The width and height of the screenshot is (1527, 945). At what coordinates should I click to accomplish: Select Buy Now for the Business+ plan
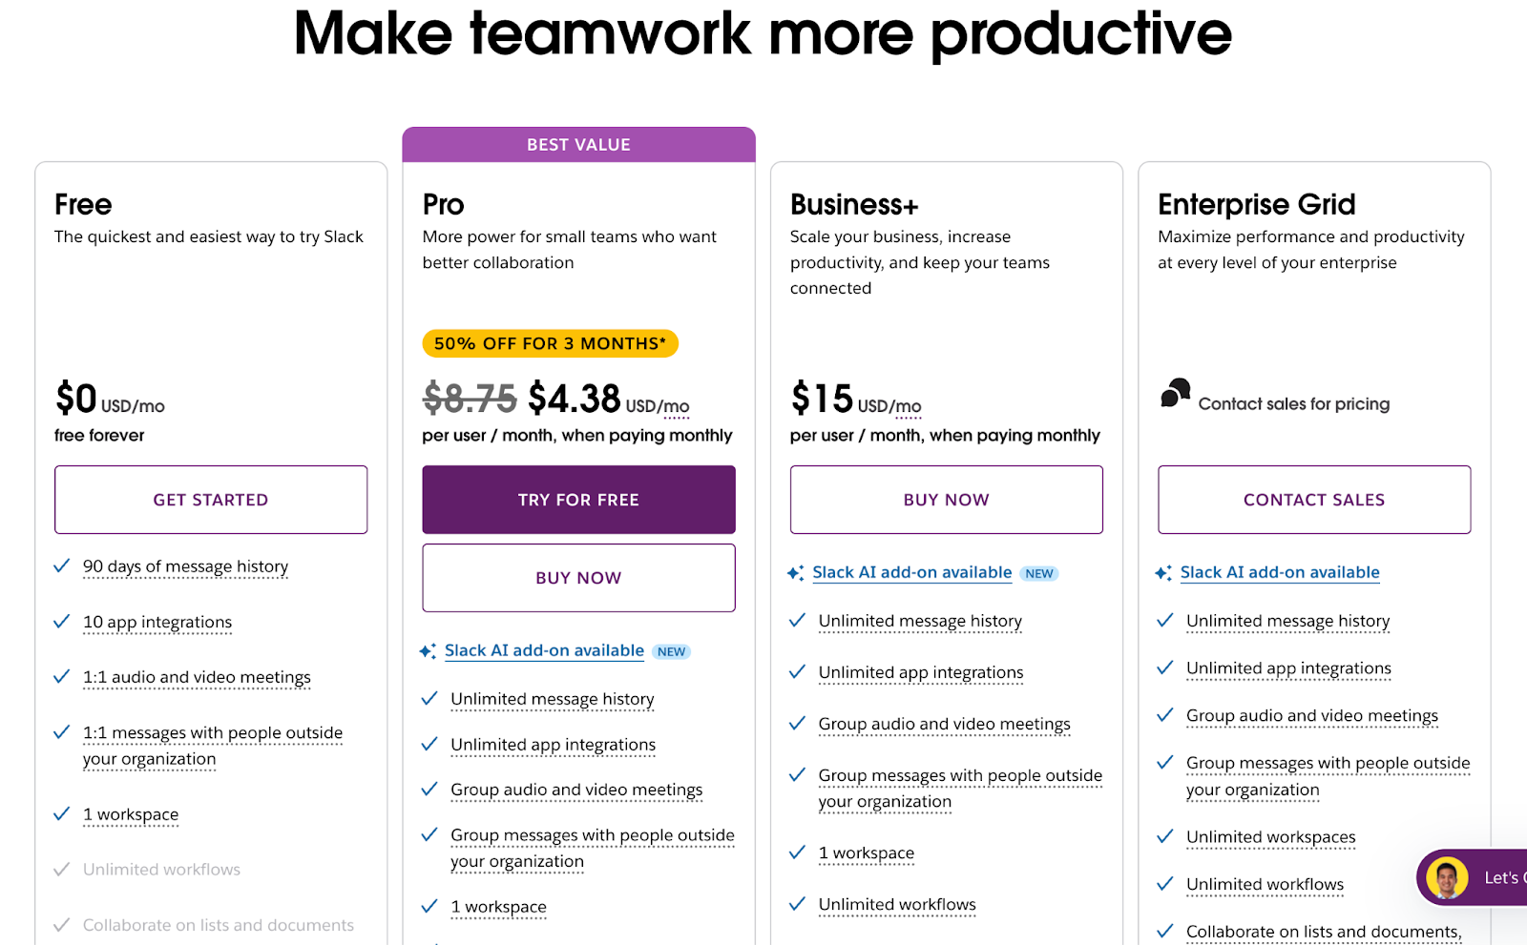[x=946, y=500]
